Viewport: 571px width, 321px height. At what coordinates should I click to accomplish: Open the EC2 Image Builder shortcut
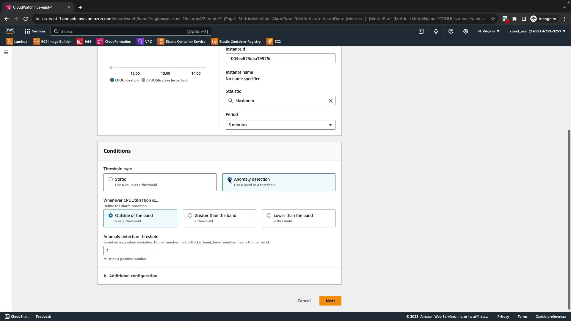tap(52, 42)
